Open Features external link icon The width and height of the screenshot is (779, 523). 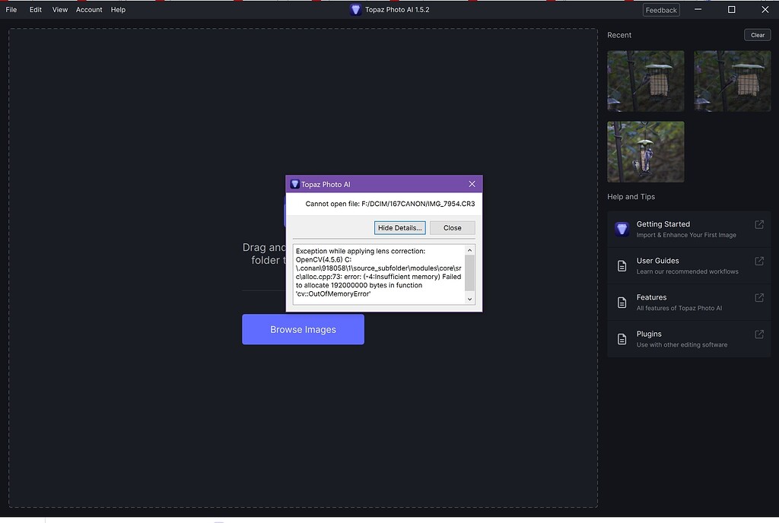pos(759,298)
